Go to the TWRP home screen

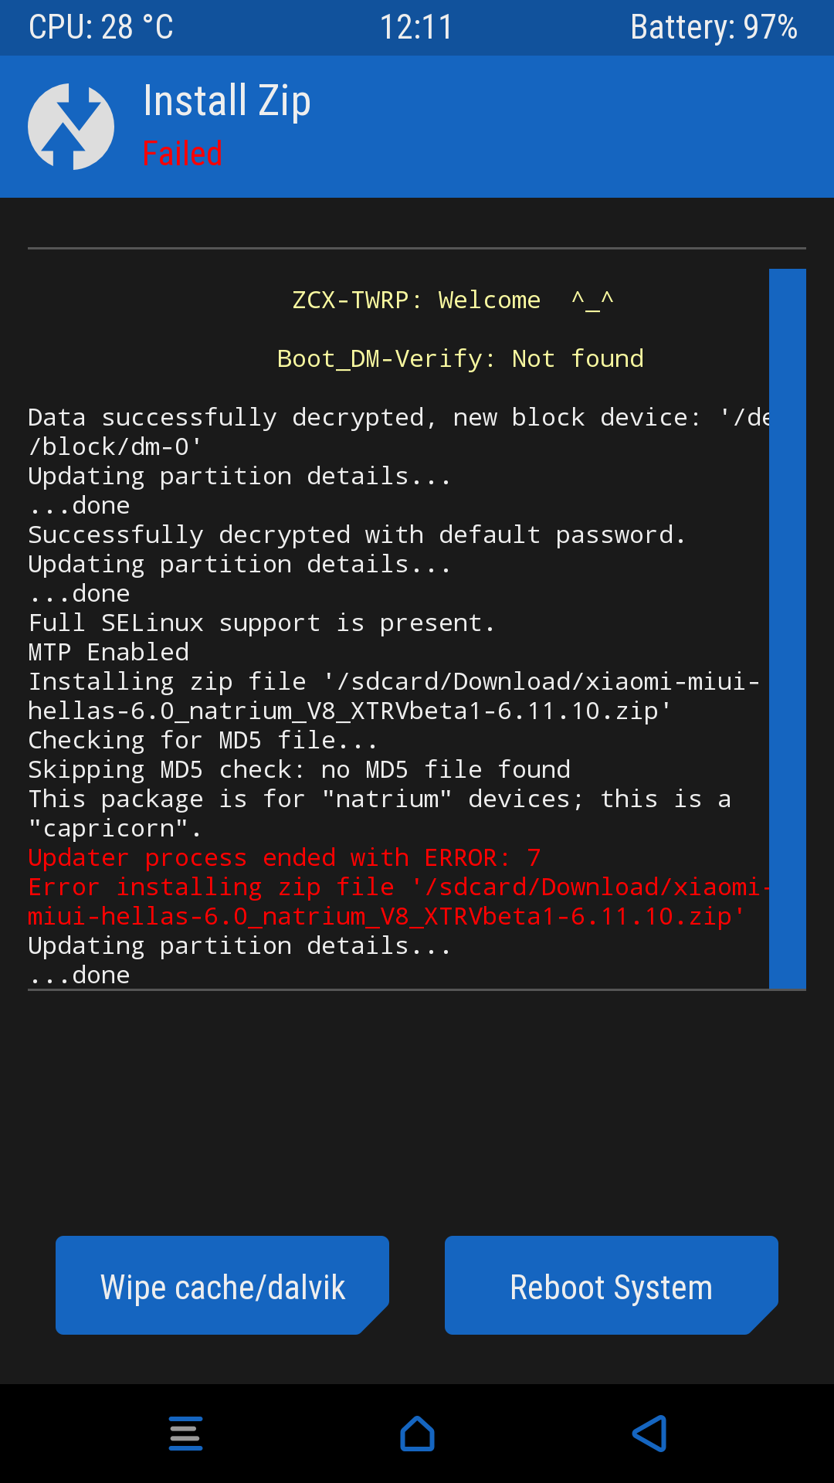tap(417, 1434)
